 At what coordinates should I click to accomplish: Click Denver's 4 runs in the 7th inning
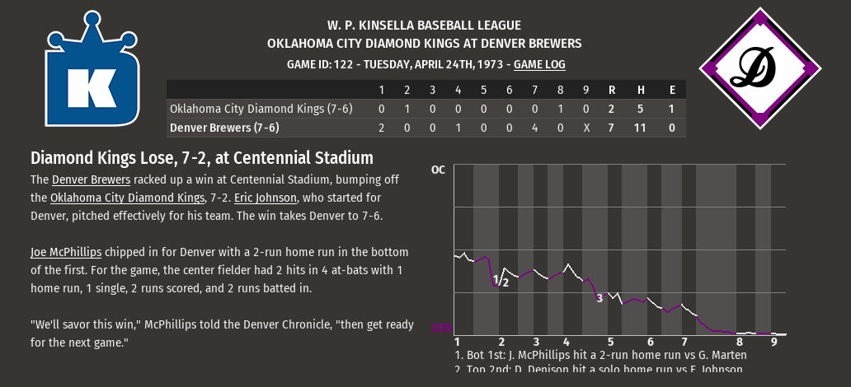click(534, 128)
